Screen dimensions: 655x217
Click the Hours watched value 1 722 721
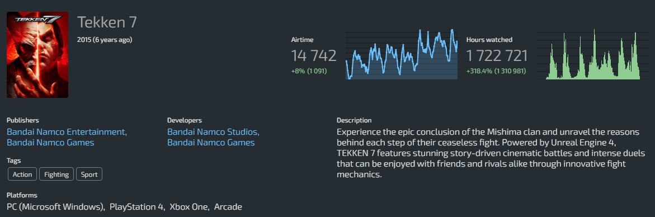497,56
